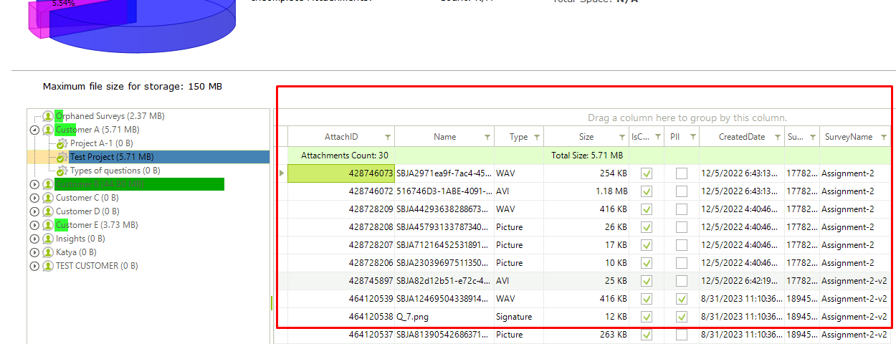The width and height of the screenshot is (896, 344).
Task: Expand the Customer C tree node
Action: click(34, 198)
